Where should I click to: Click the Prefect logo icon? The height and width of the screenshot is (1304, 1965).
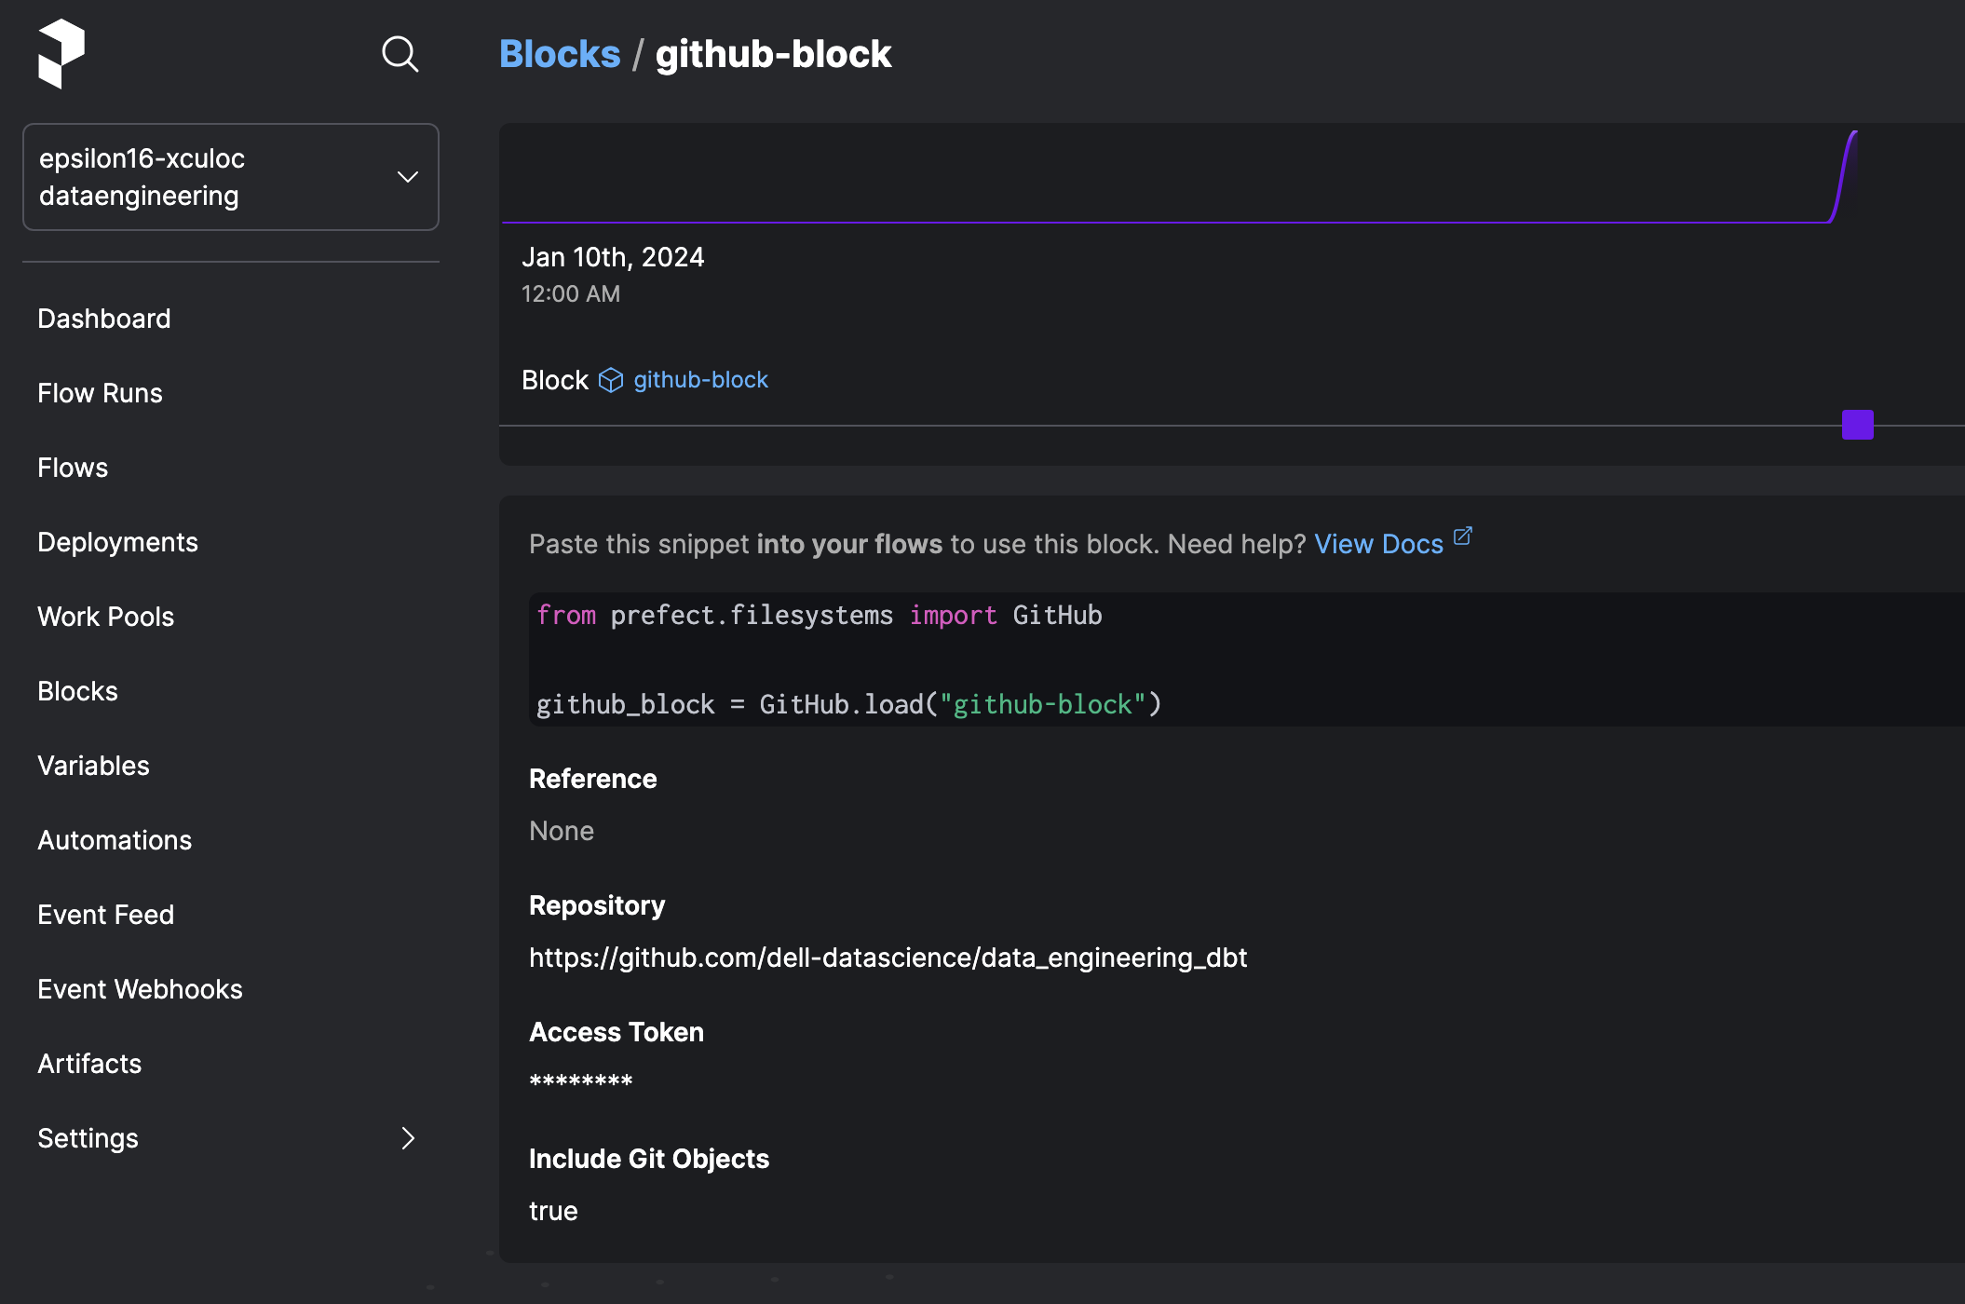click(61, 54)
